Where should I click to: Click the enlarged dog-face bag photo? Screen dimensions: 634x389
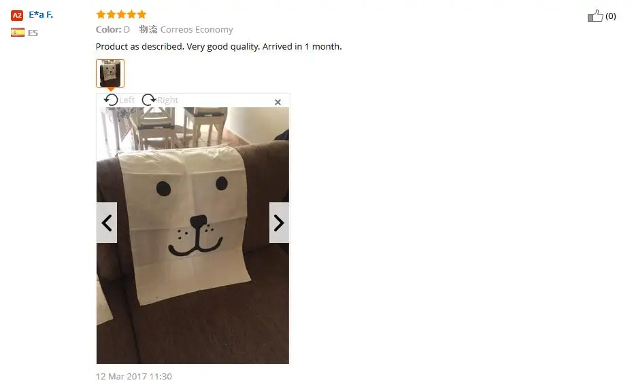tap(193, 236)
